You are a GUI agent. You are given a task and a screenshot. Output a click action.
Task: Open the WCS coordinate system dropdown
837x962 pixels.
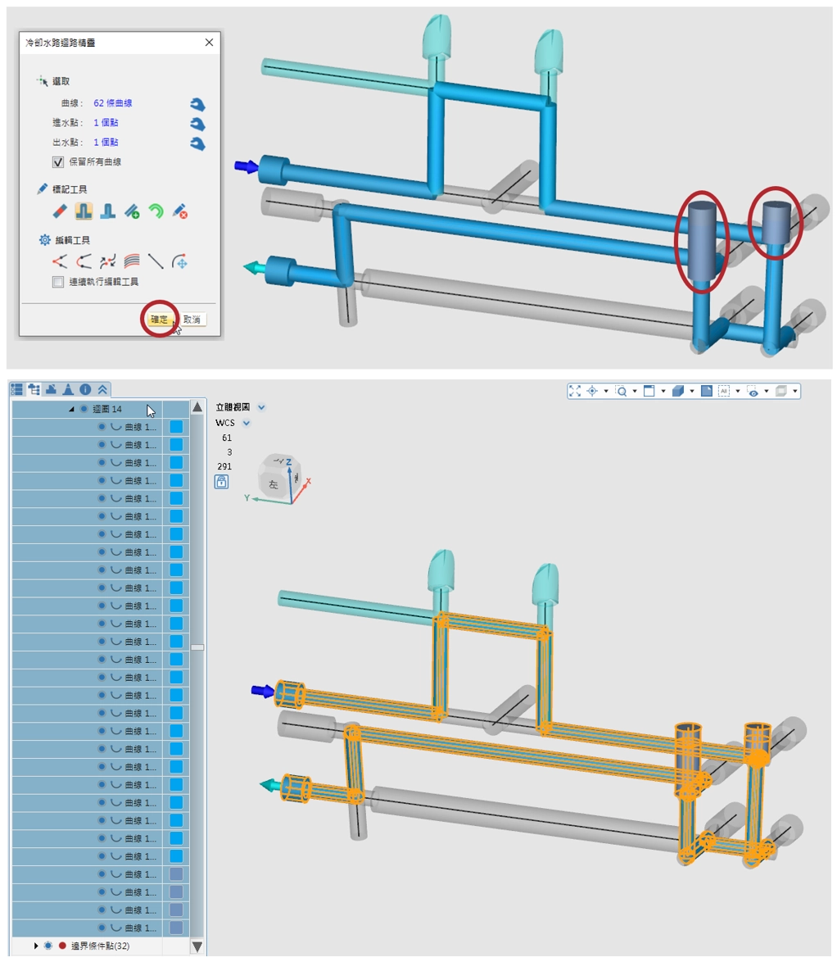247,423
